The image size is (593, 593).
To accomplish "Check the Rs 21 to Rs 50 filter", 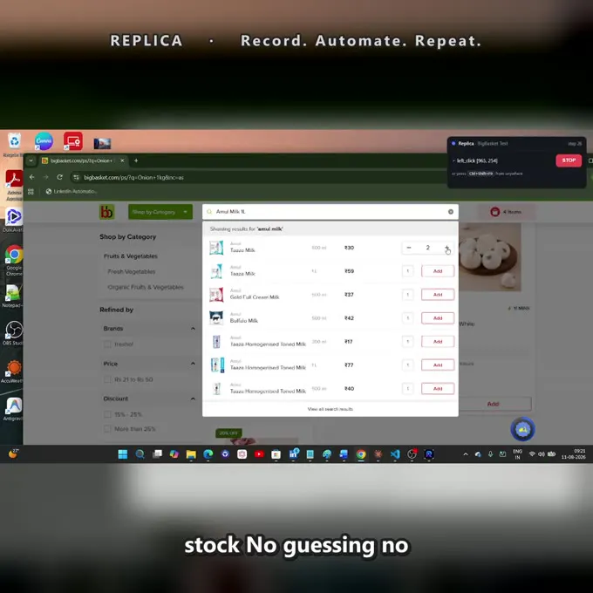I will click(x=107, y=379).
